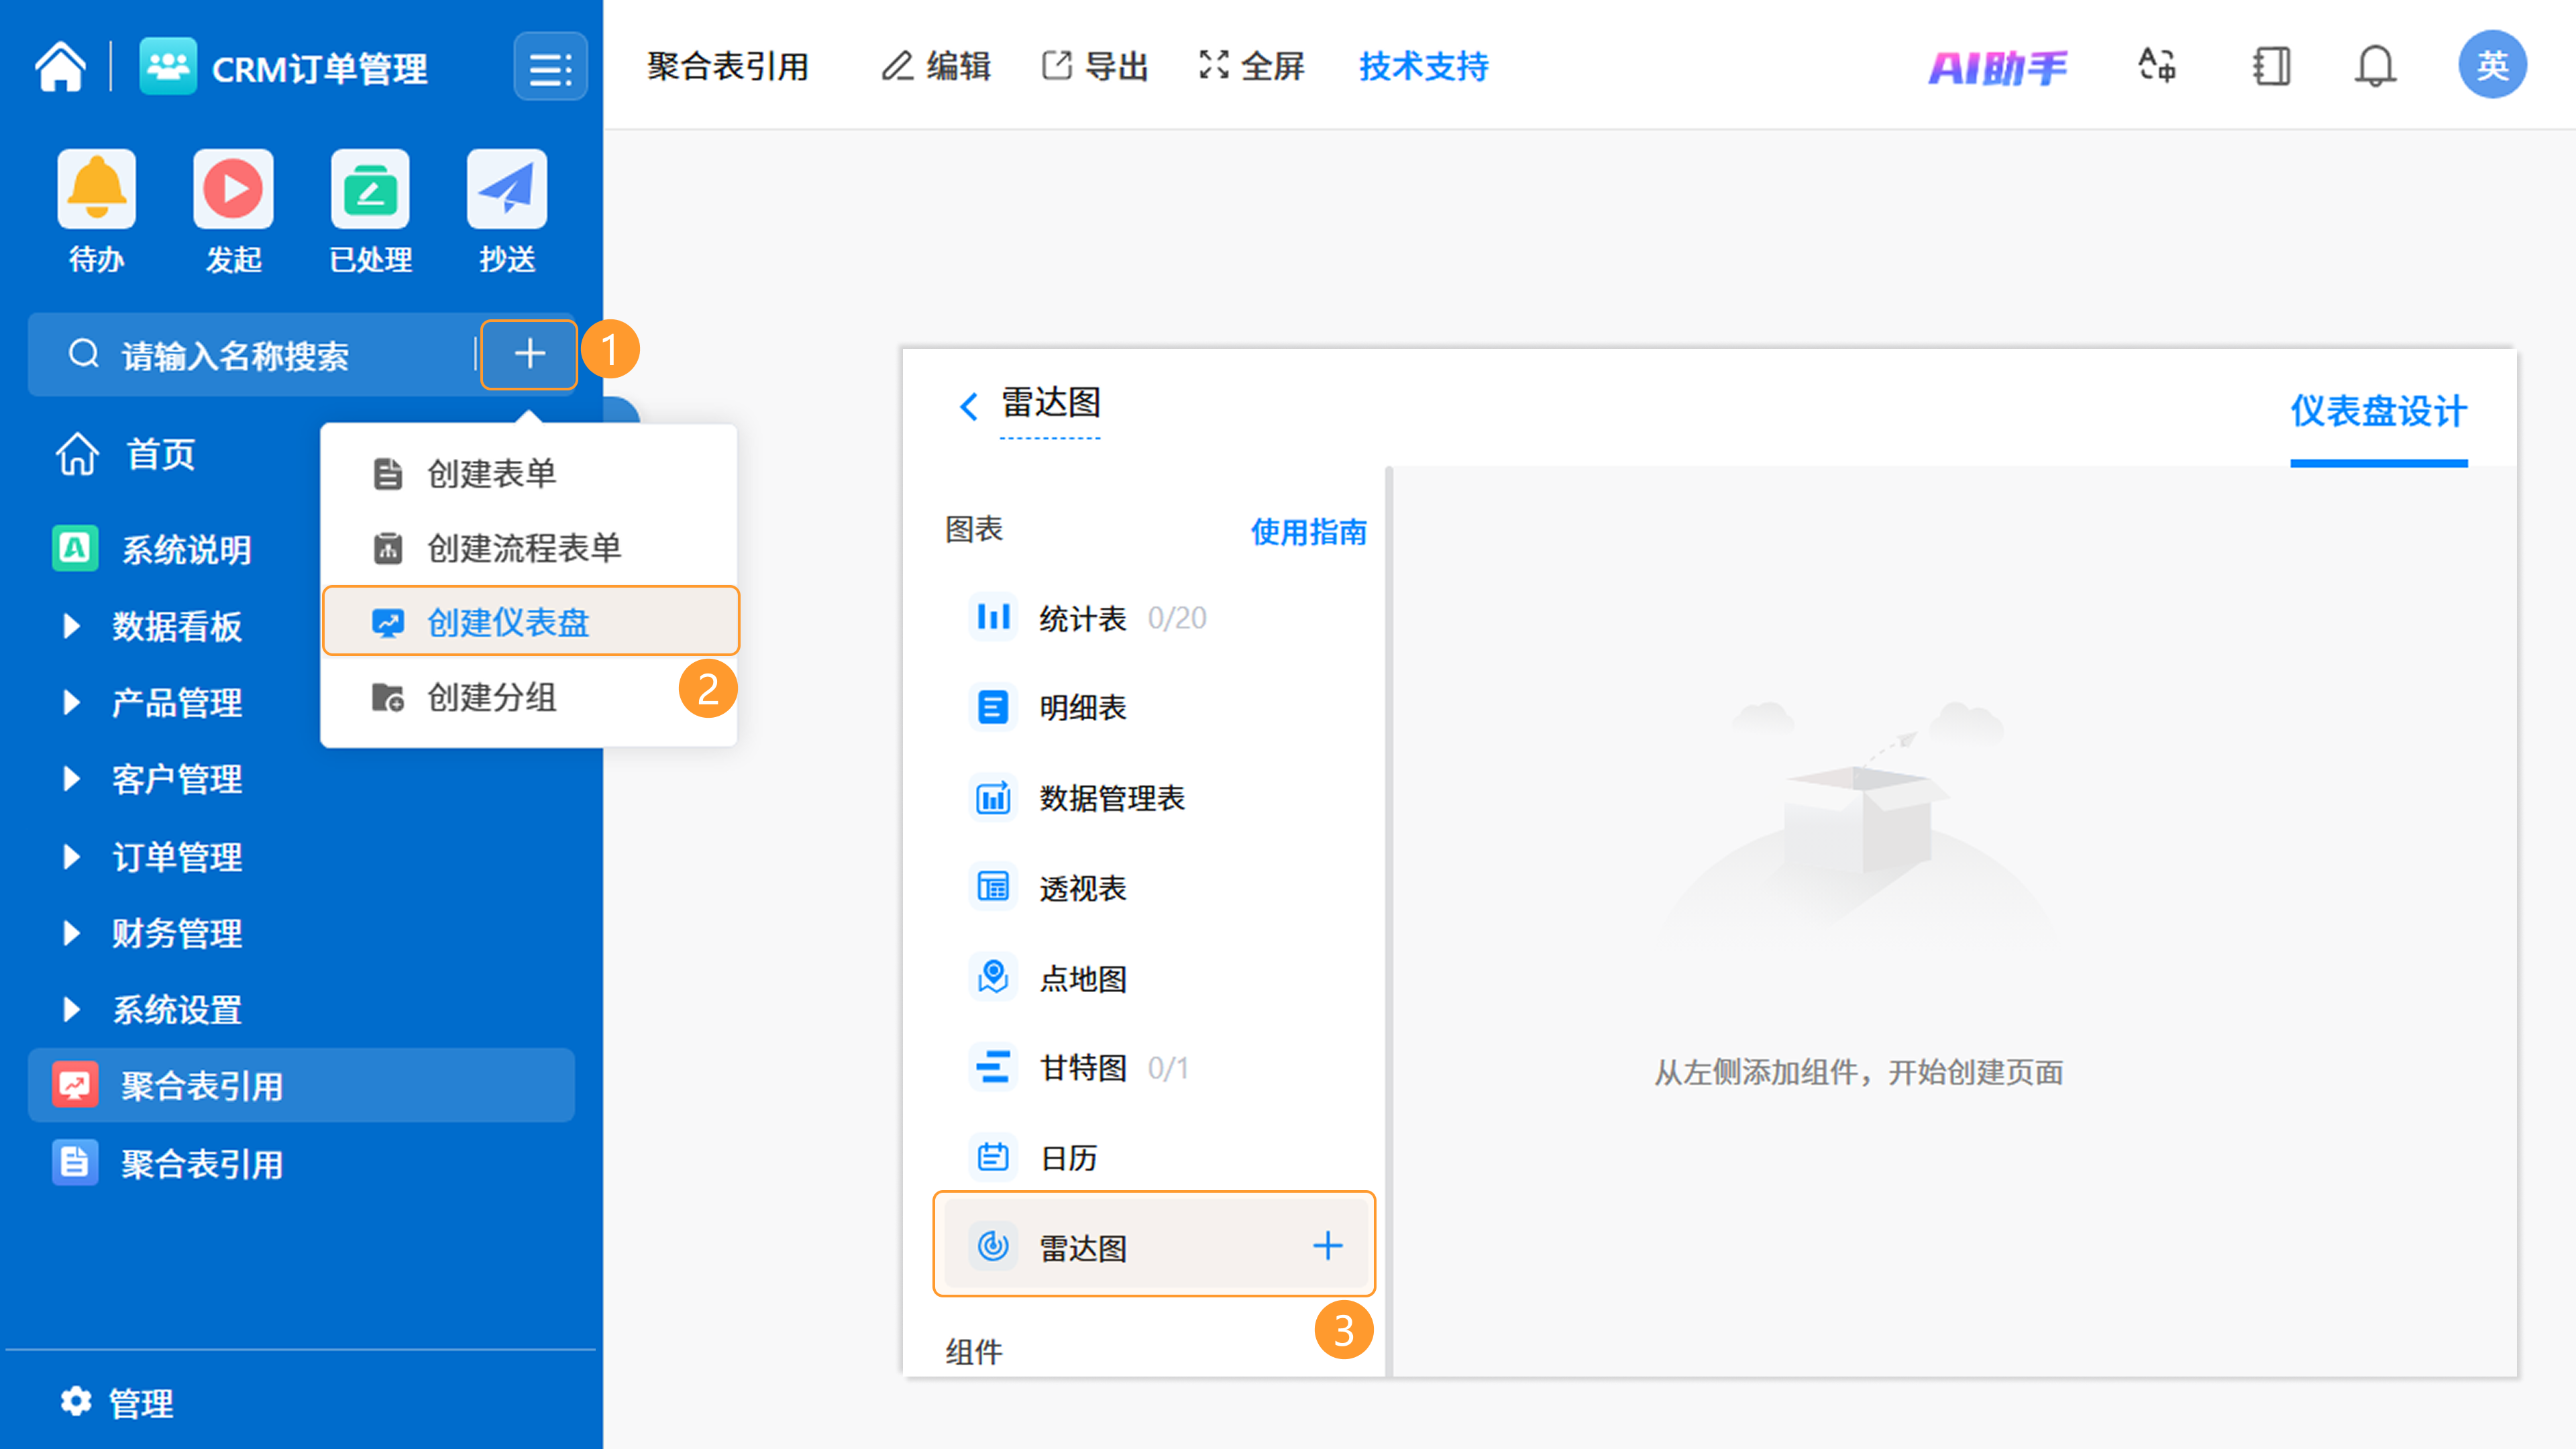The width and height of the screenshot is (2576, 1449).
Task: Open the notebook icon in the header
Action: click(x=2271, y=67)
